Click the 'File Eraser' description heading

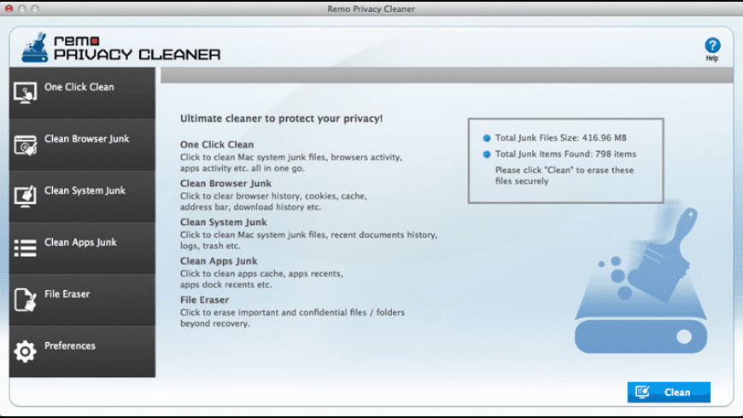204,299
